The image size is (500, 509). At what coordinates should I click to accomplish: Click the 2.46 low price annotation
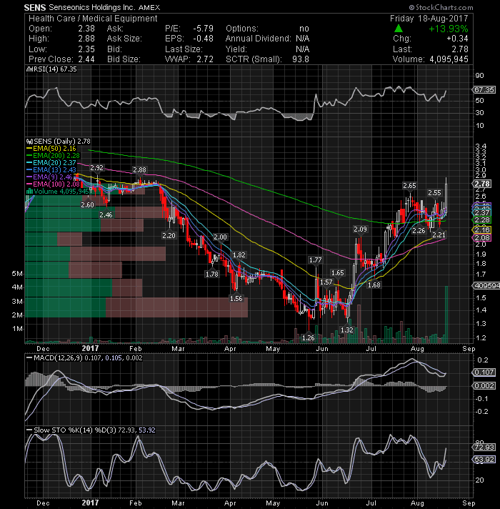[x=106, y=214]
